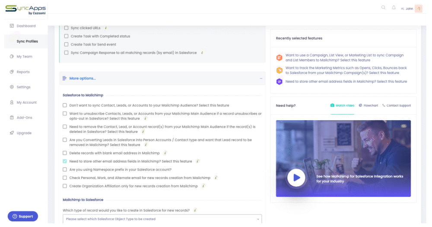Click info icon beside Converting Leads option

point(146,145)
